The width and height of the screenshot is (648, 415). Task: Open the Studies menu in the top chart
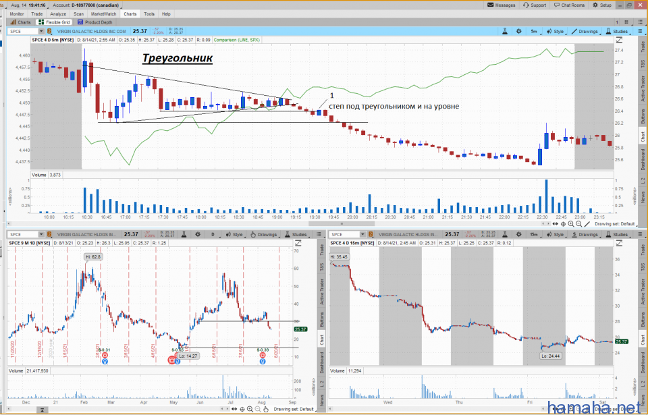coord(616,32)
